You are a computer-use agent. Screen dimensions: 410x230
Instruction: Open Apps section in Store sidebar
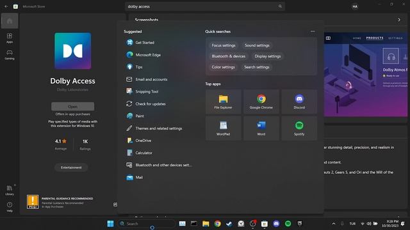(x=10, y=38)
